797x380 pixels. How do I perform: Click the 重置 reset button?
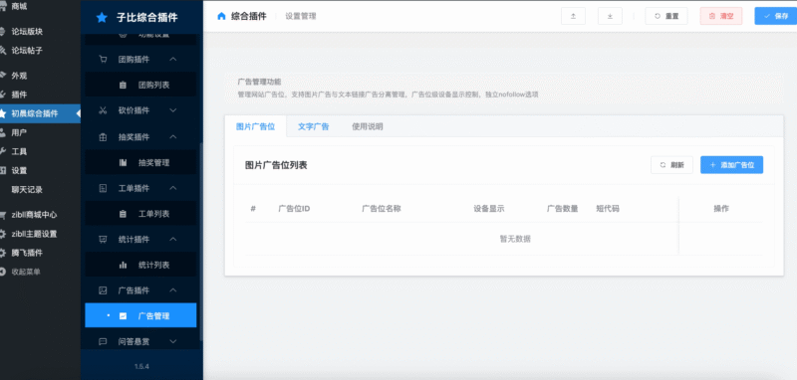click(666, 16)
